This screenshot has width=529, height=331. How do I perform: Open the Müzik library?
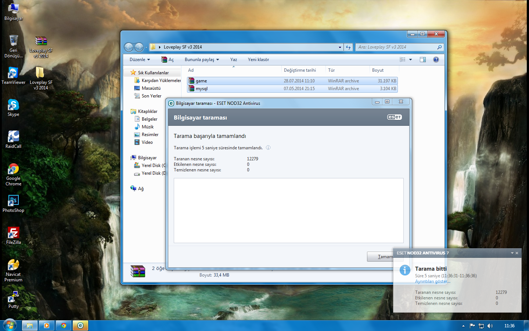[144, 127]
